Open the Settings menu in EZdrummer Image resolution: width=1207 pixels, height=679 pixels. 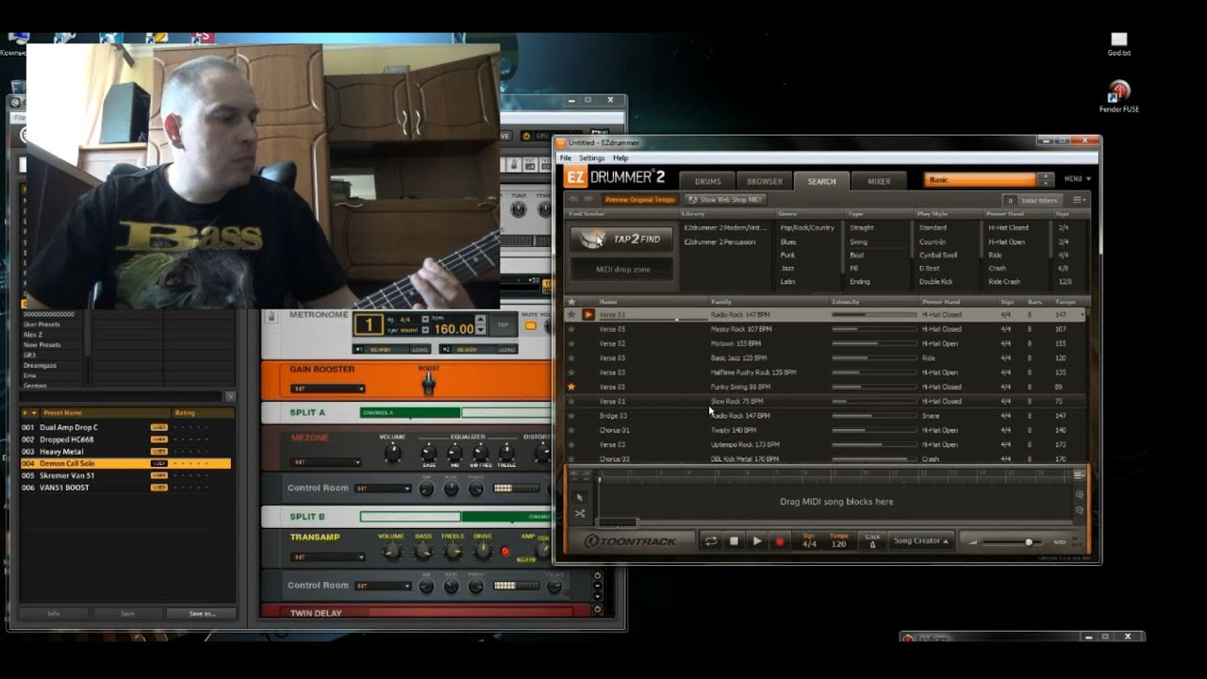592,157
